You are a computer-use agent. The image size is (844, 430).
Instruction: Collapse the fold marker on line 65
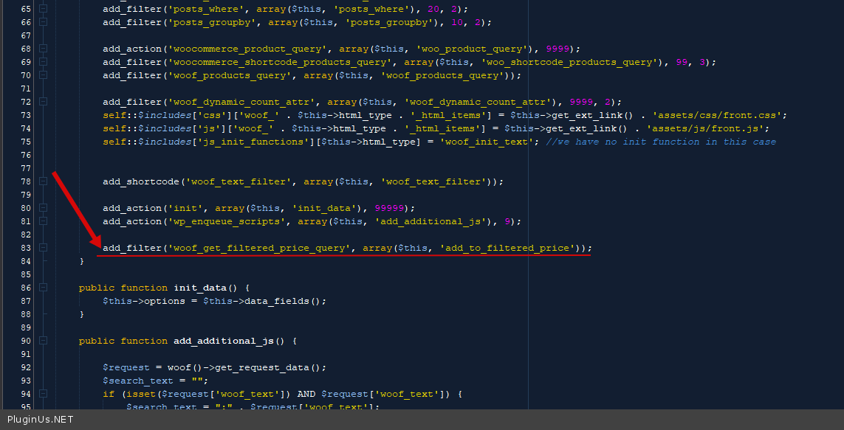pyautogui.click(x=43, y=9)
